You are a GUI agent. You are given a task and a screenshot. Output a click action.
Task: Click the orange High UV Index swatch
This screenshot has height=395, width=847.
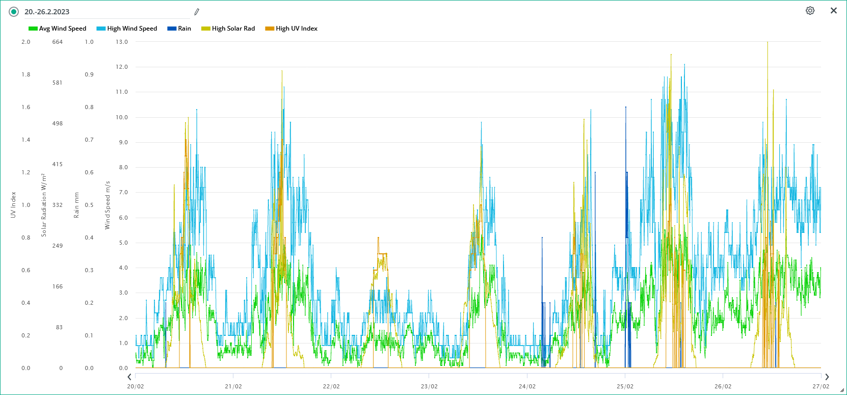click(270, 29)
